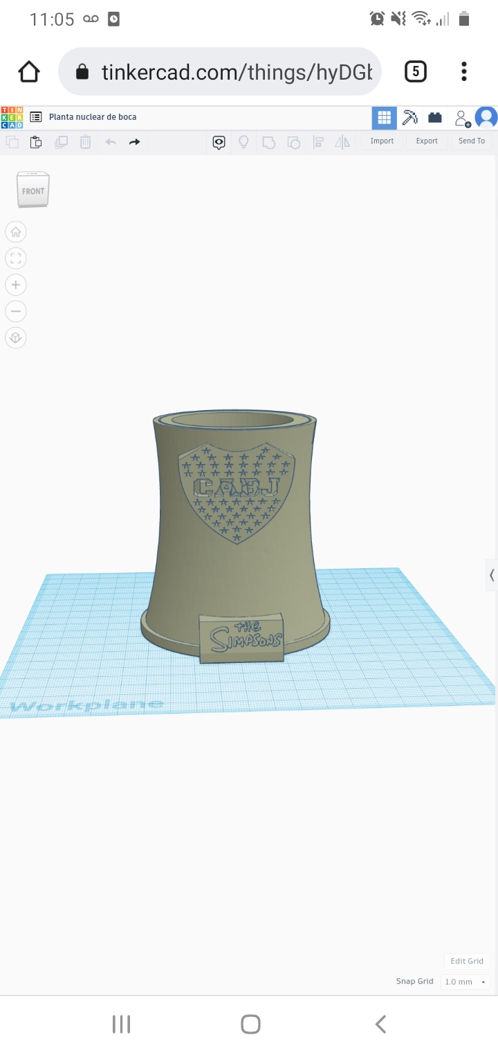Fit all in view
The width and height of the screenshot is (498, 1053).
click(16, 258)
